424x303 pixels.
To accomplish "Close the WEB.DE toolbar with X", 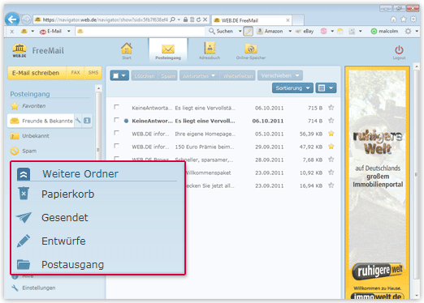I will pyautogui.click(x=12, y=32).
